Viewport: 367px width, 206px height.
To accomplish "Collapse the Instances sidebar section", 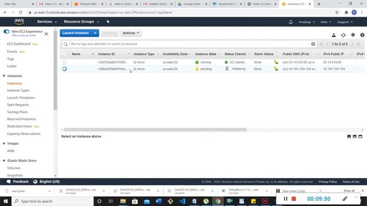I will [x=4, y=76].
